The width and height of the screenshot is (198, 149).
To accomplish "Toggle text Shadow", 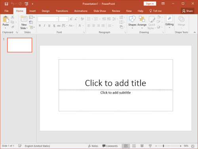I will point(54,26).
